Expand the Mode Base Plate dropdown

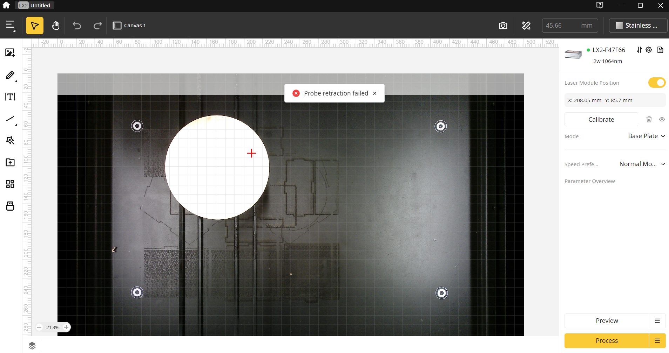click(646, 136)
